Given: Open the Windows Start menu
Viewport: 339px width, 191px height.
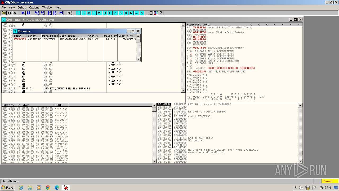Looking at the screenshot, I should 7,188.
